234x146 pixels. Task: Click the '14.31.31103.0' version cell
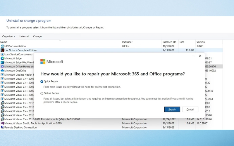pyautogui.click(x=204, y=119)
